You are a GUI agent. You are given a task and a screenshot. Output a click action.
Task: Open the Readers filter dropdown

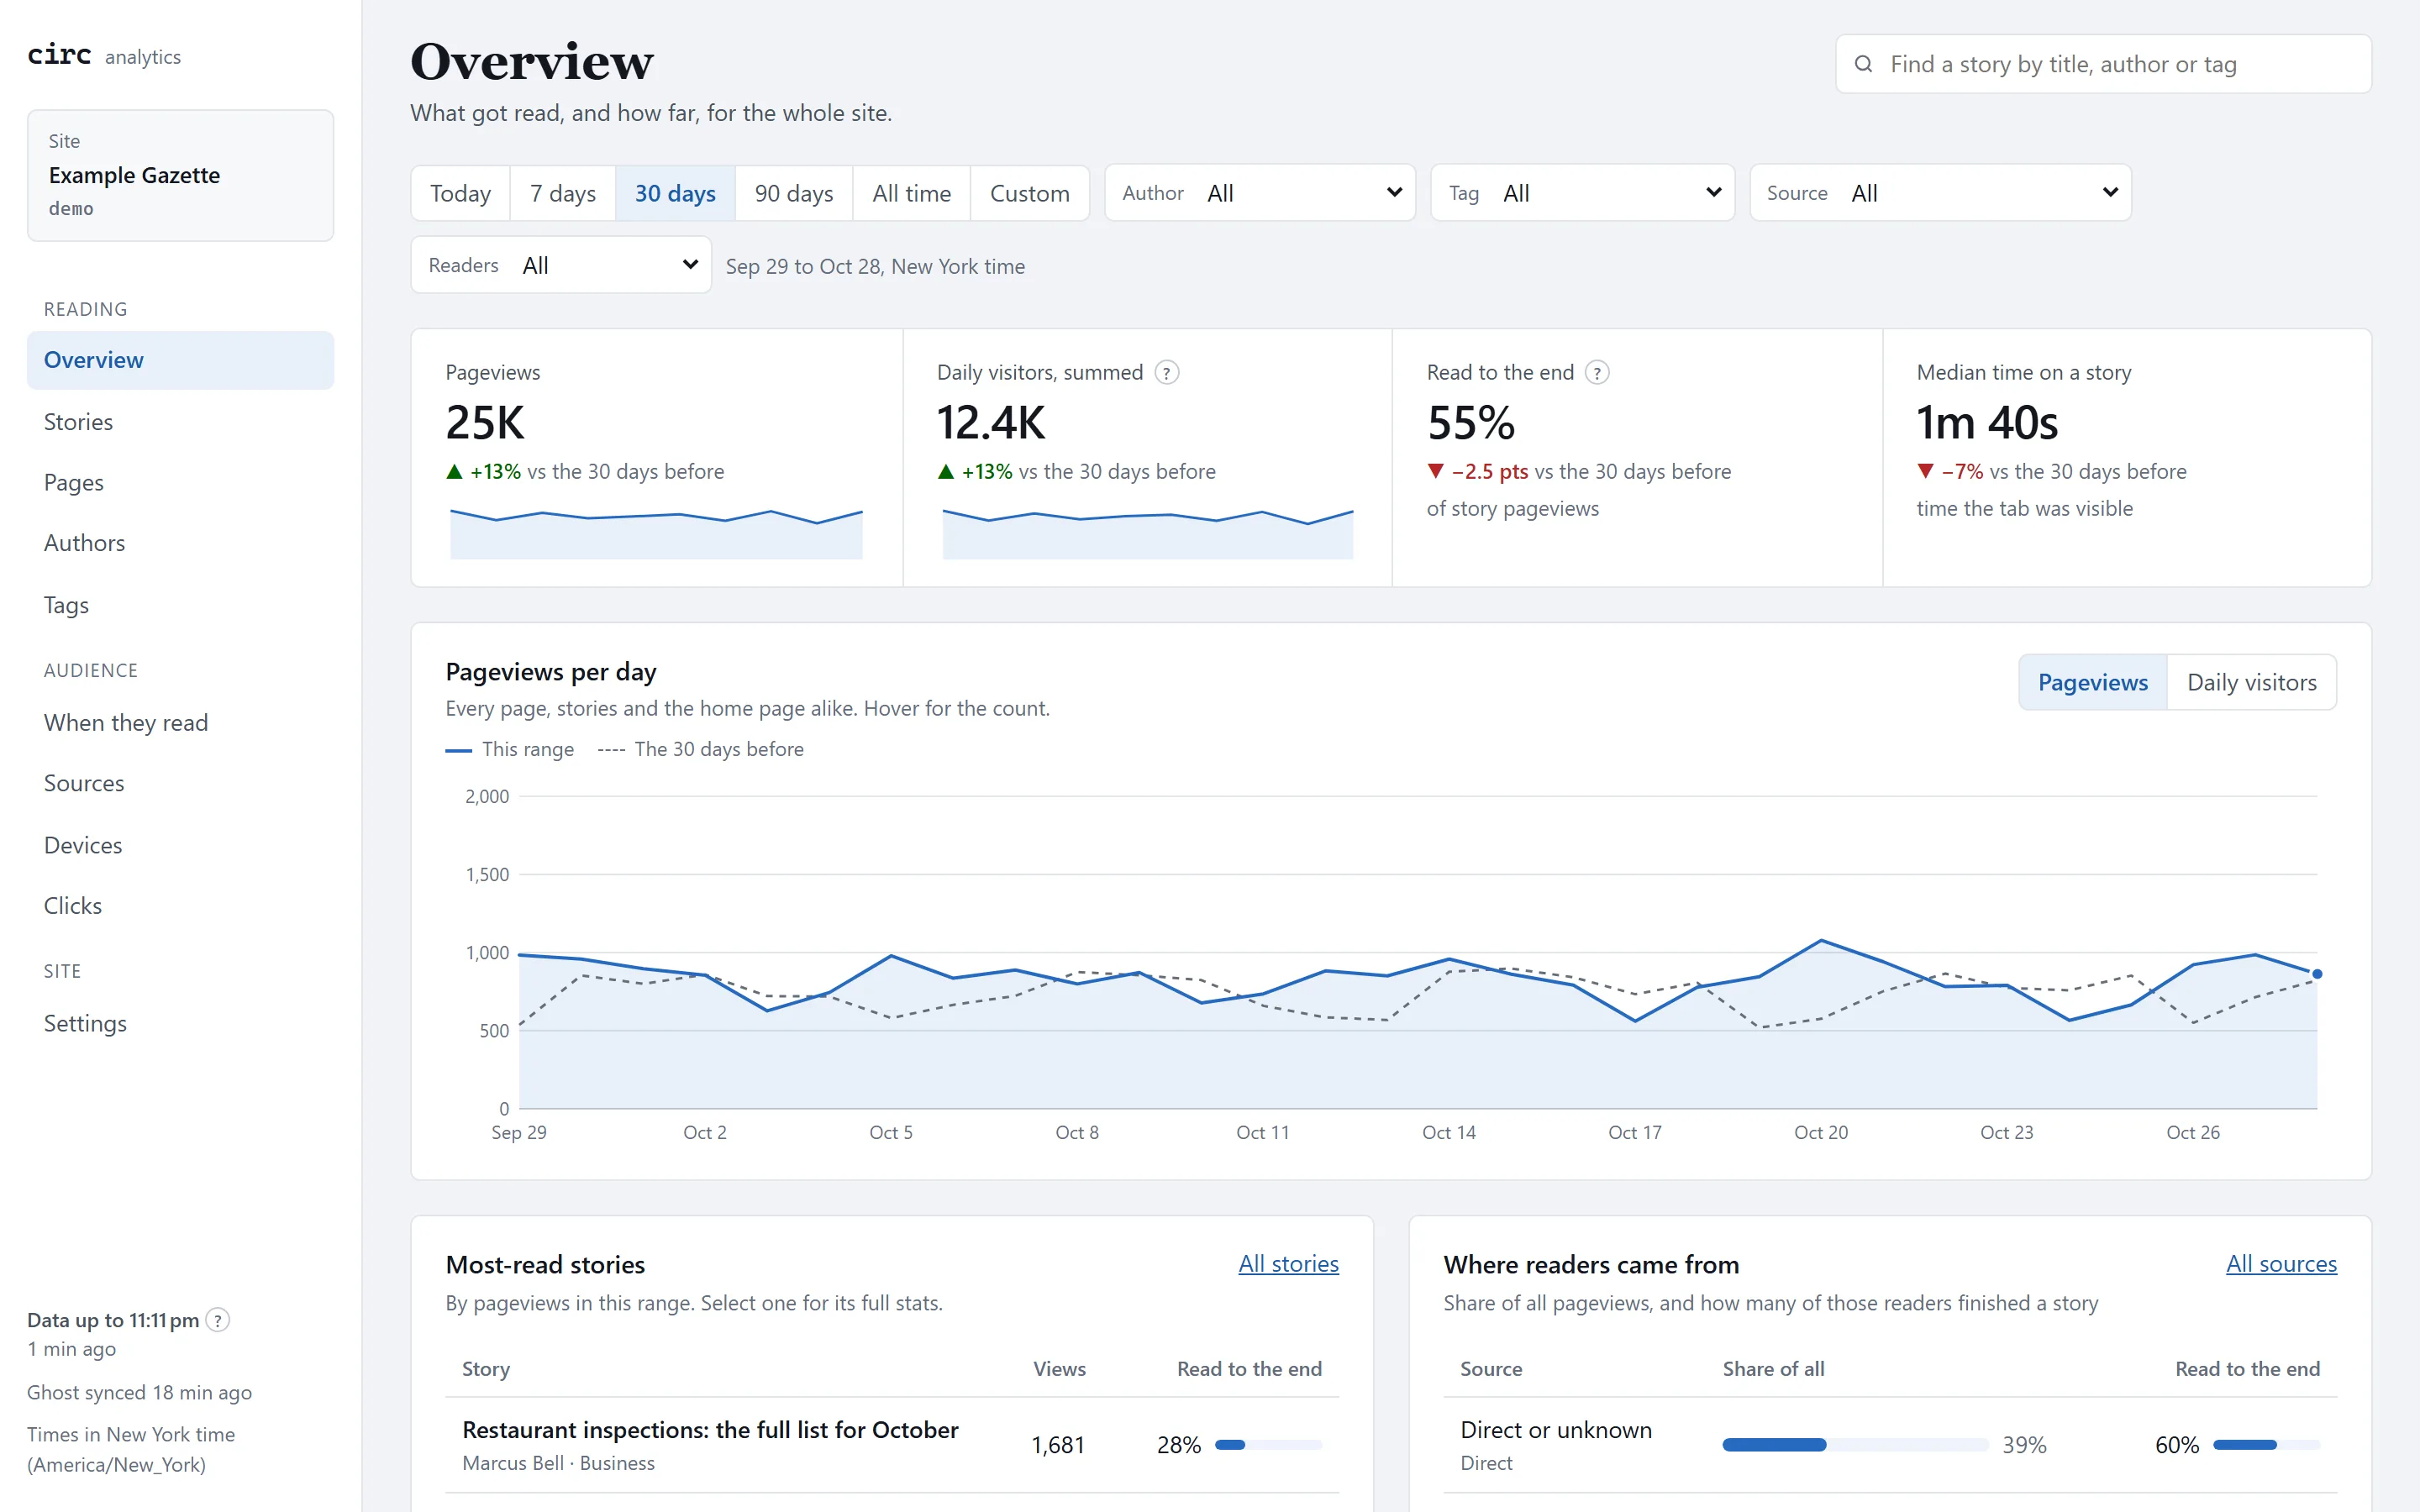click(x=561, y=265)
